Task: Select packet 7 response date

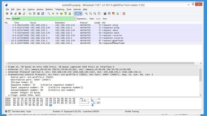Action: click(103, 33)
